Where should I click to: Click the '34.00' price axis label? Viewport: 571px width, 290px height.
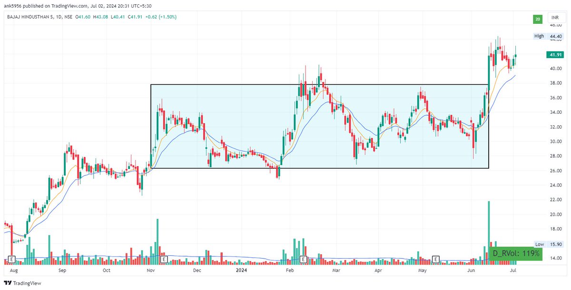[556, 112]
